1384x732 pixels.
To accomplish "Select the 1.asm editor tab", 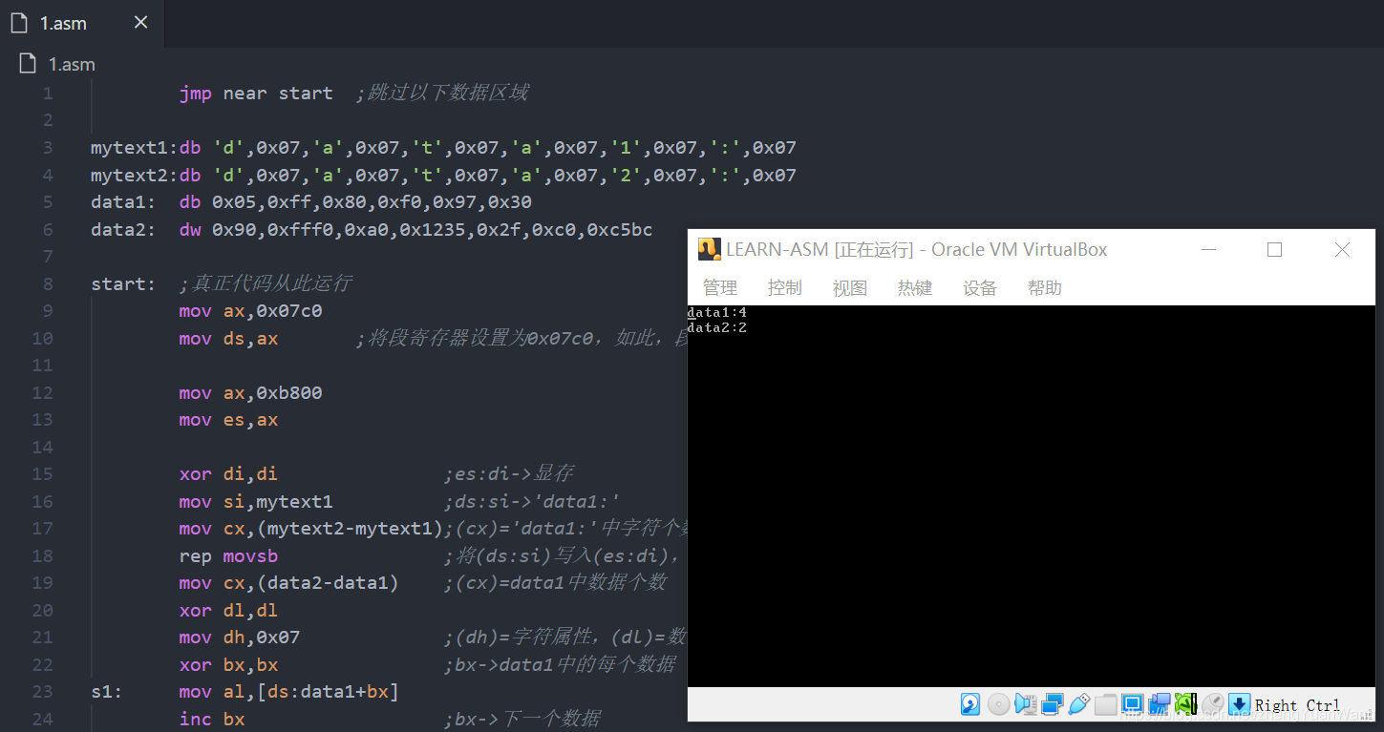I will [x=81, y=24].
